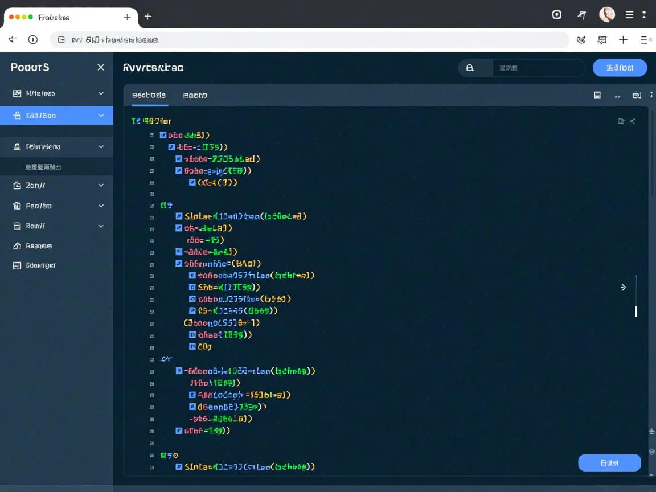Toggle the checkbox on the first code line

(x=163, y=136)
